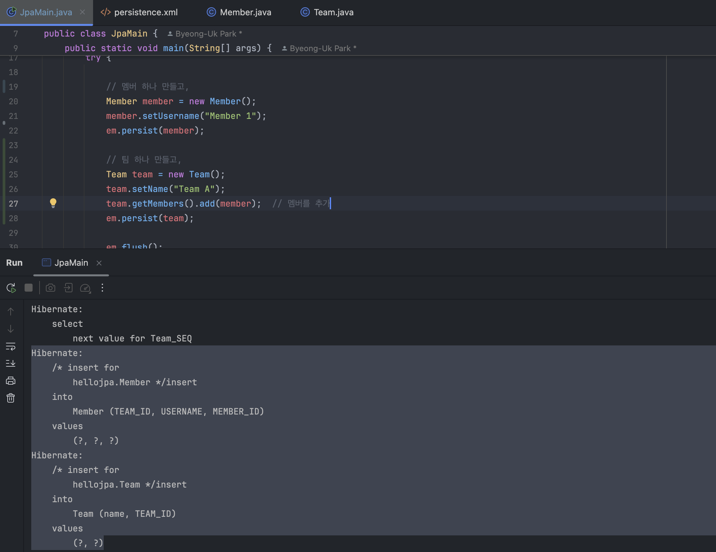
Task: Click sticky line 'public static void main'
Action: click(x=168, y=48)
